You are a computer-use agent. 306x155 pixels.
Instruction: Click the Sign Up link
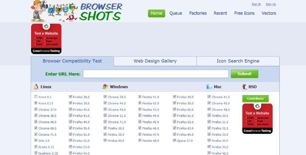271,4
